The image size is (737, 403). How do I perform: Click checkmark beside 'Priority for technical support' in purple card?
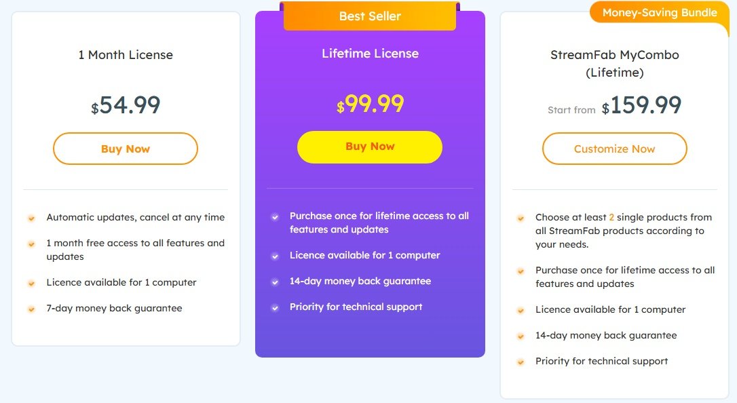pyautogui.click(x=275, y=307)
